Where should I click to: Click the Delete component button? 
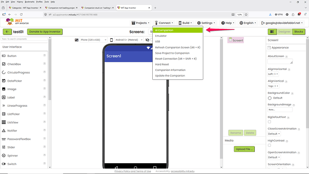tap(250, 133)
